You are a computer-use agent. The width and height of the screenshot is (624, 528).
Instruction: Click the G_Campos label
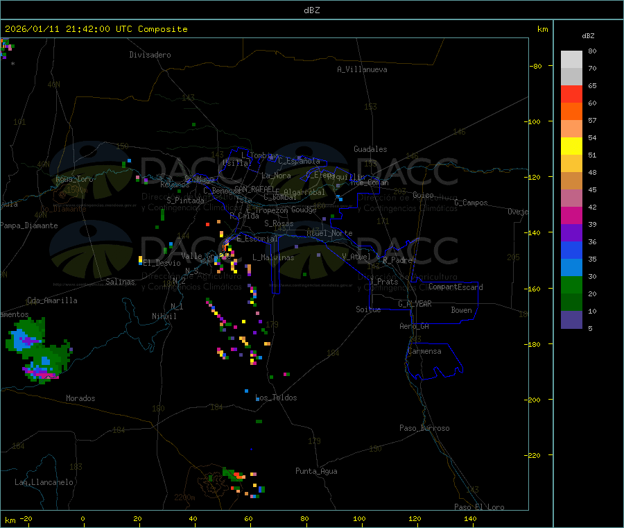coord(471,203)
